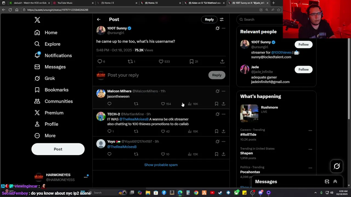Open Grok icon on TECH-2 reply
351x197 pixels.
point(217,114)
